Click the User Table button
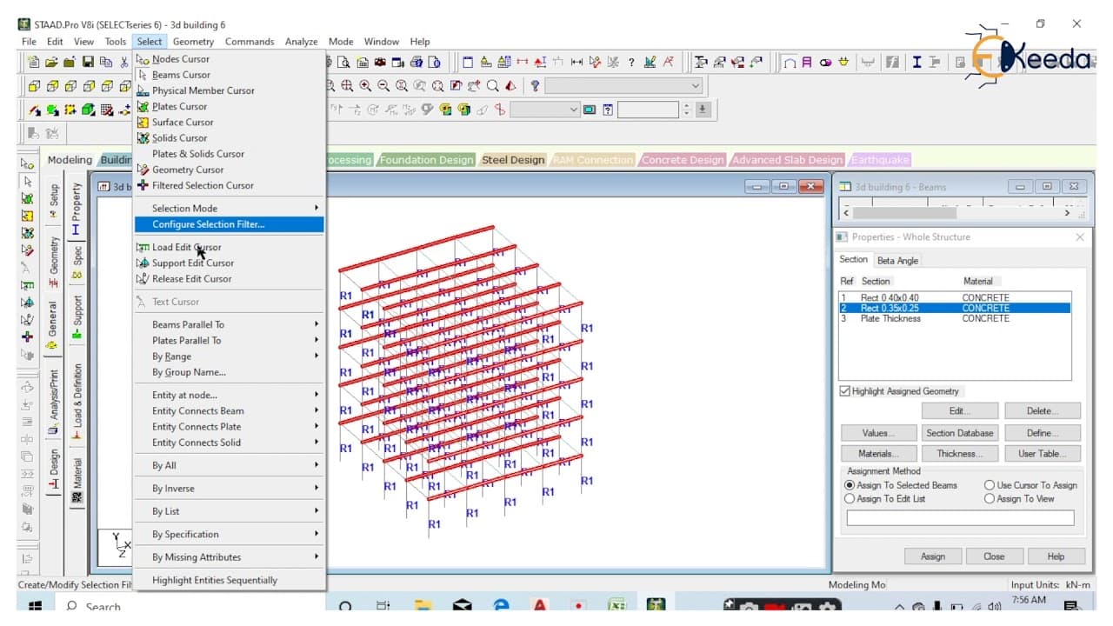1113x626 pixels. pos(1043,454)
